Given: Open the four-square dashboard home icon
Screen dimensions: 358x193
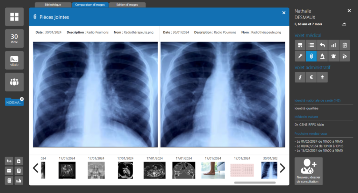Looking at the screenshot, I should point(14,17).
